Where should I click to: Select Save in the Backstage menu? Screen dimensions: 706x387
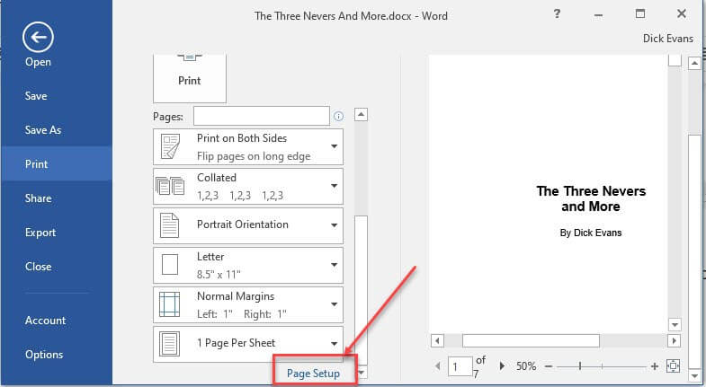[x=36, y=96]
